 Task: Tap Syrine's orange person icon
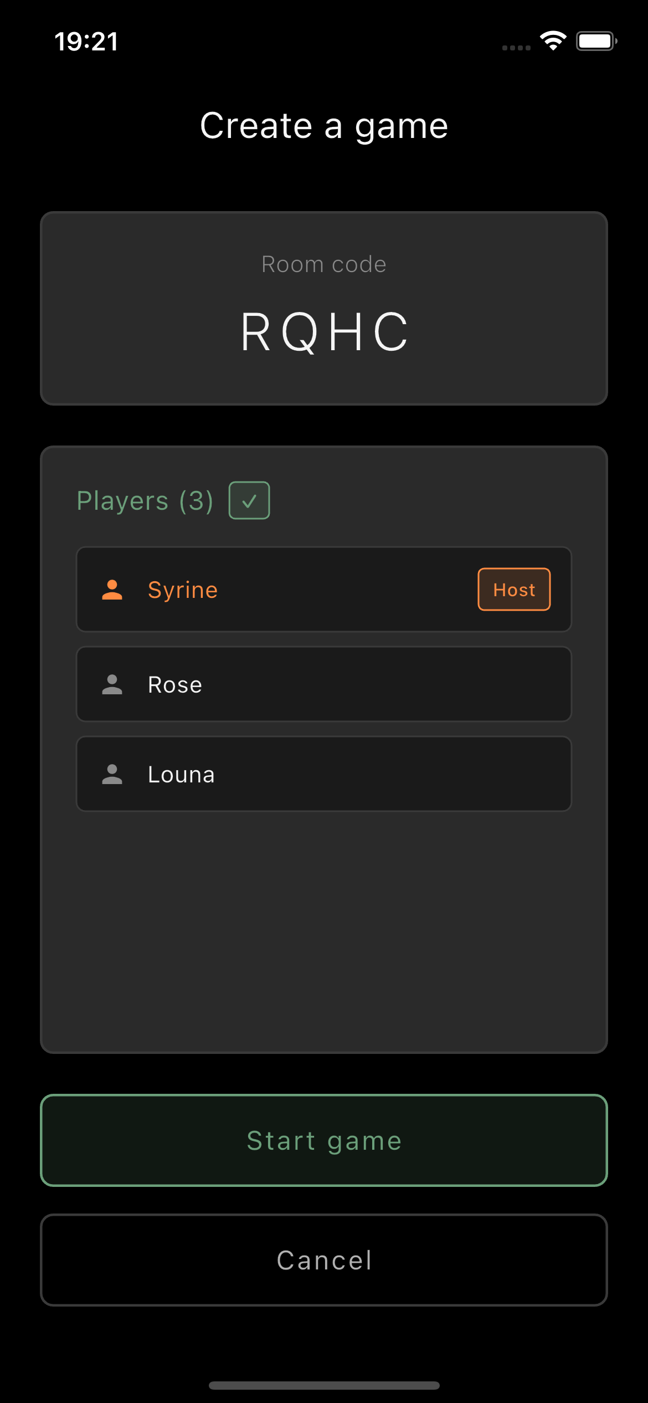pyautogui.click(x=112, y=590)
